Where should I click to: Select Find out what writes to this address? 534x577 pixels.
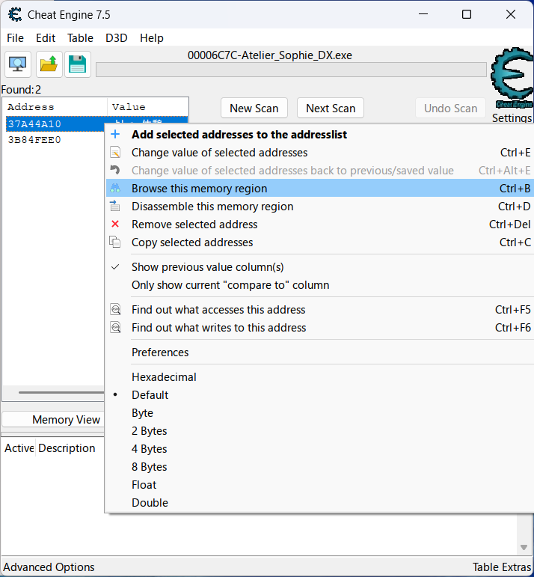218,328
